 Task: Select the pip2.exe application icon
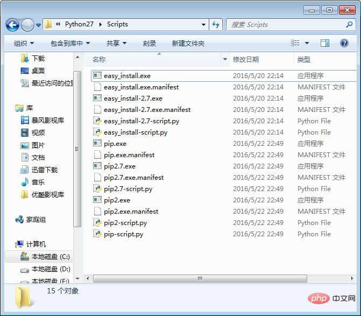coord(97,200)
